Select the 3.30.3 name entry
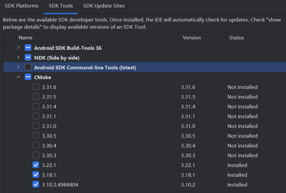This screenshot has height=193, width=286. tap(49, 156)
